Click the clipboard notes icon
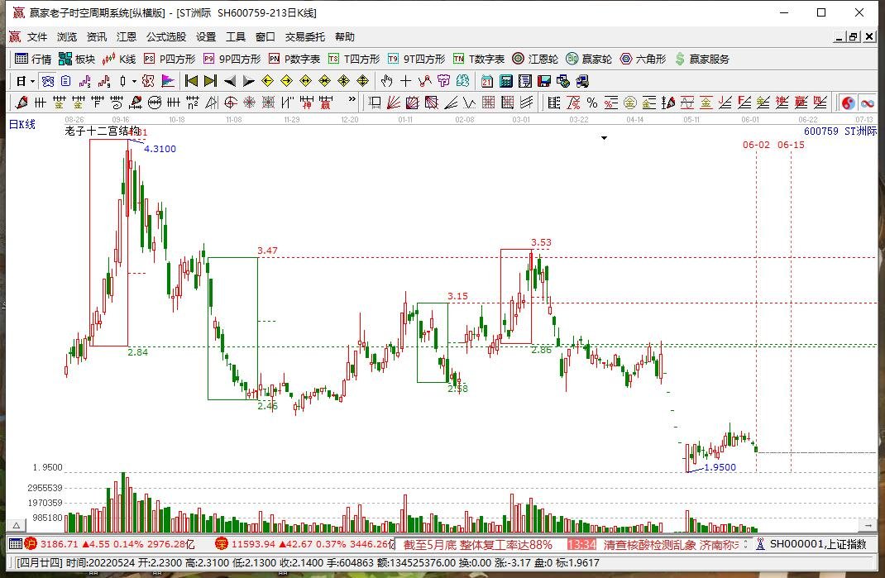Screen dimensions: 885x578 (66, 81)
